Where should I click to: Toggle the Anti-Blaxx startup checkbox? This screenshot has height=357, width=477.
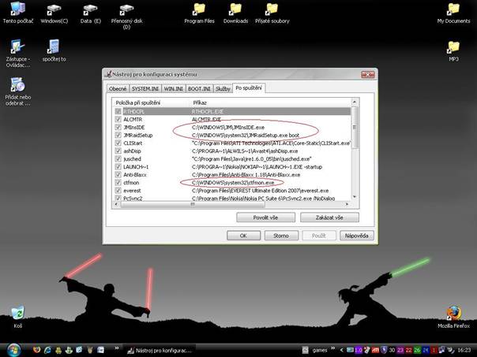[118, 174]
